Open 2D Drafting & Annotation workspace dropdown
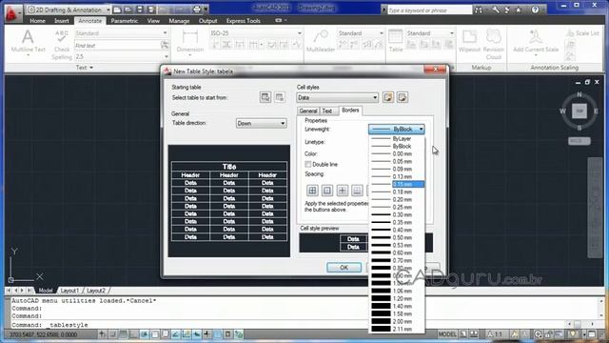 point(69,10)
